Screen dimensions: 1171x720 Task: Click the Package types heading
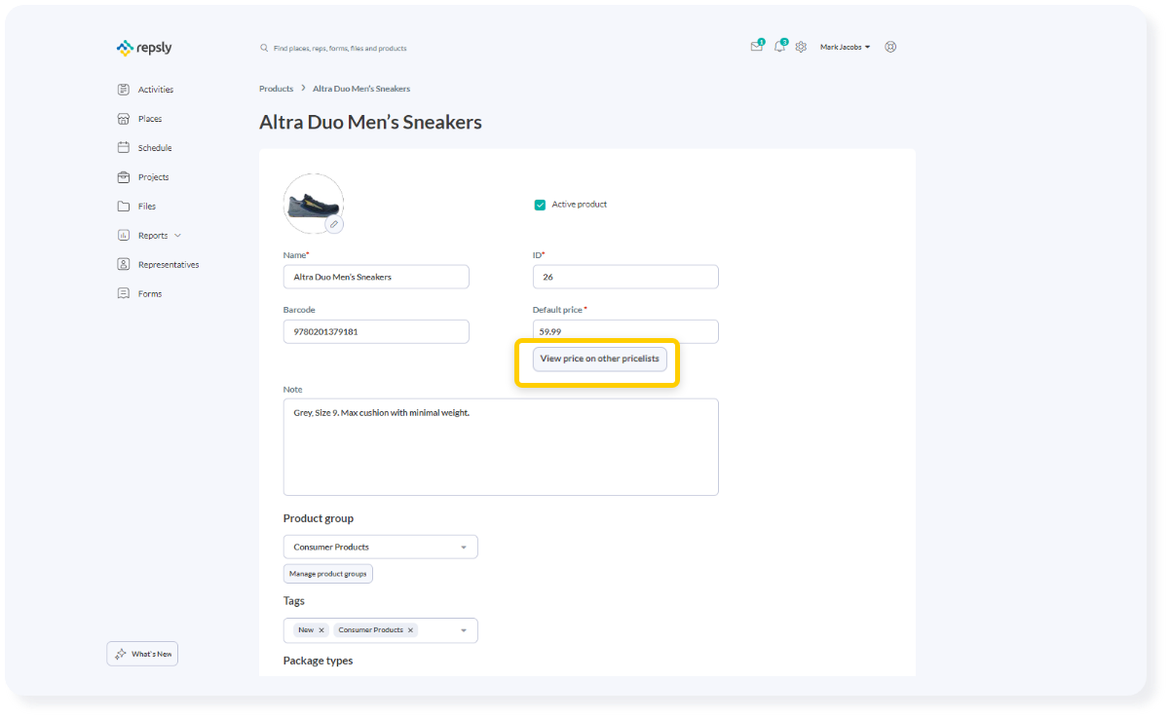(x=319, y=661)
